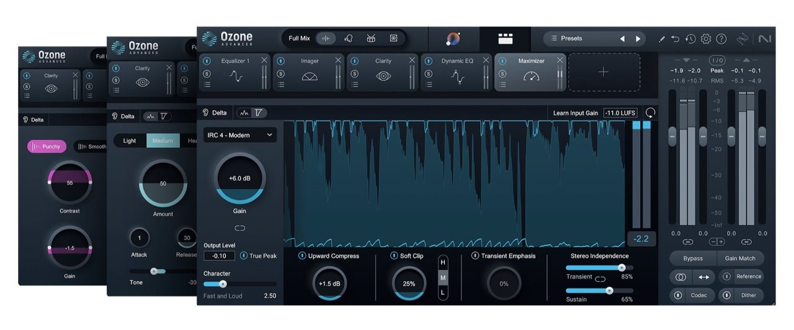Click the Output Level -0.10 field
This screenshot has height=330, width=794.
[x=219, y=256]
